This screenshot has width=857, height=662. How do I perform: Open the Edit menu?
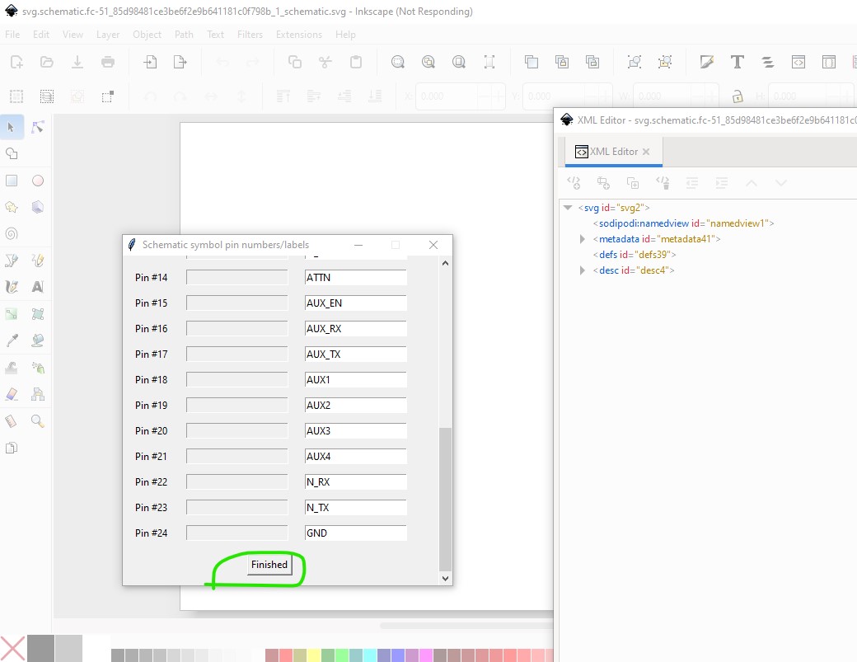click(x=41, y=35)
